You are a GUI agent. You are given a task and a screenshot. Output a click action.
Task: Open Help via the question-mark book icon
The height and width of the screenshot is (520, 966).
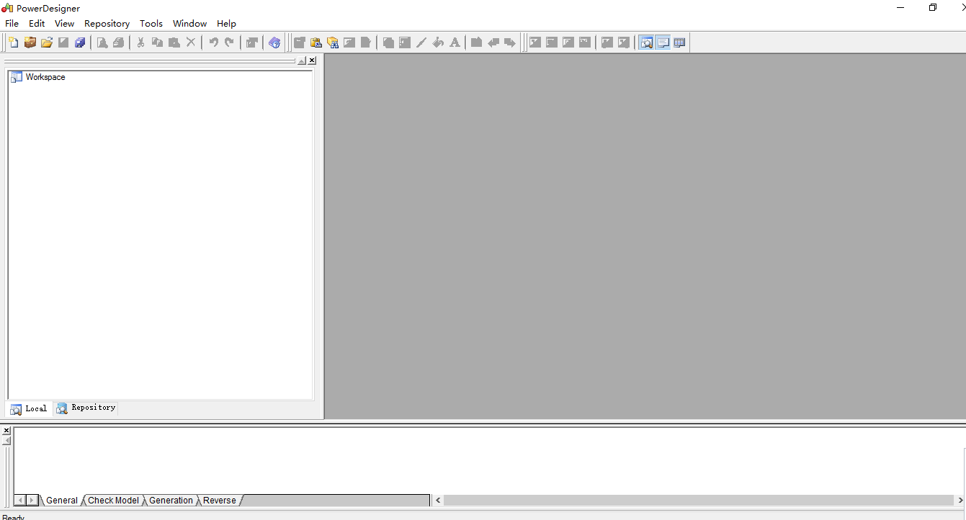point(274,42)
